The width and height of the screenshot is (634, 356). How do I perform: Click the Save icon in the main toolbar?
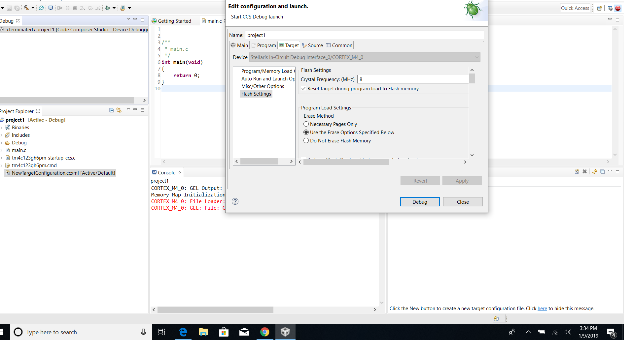(x=9, y=8)
